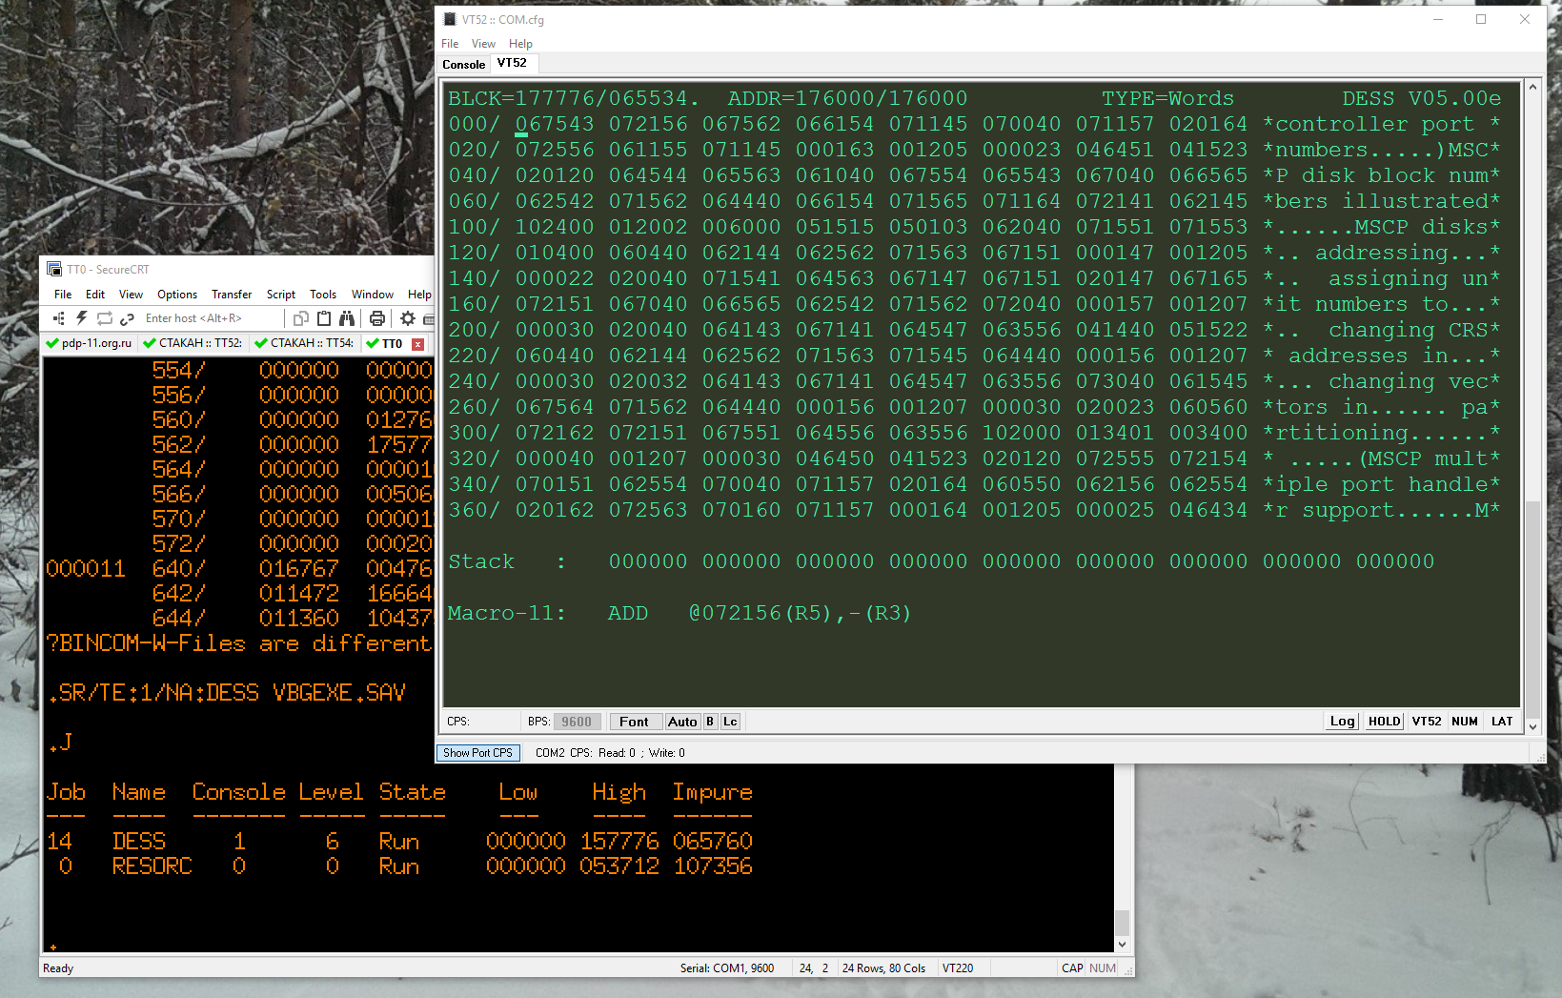Screen dimensions: 1562x998
Task: Open the Script menu in SecureCRT
Action: coord(280,295)
